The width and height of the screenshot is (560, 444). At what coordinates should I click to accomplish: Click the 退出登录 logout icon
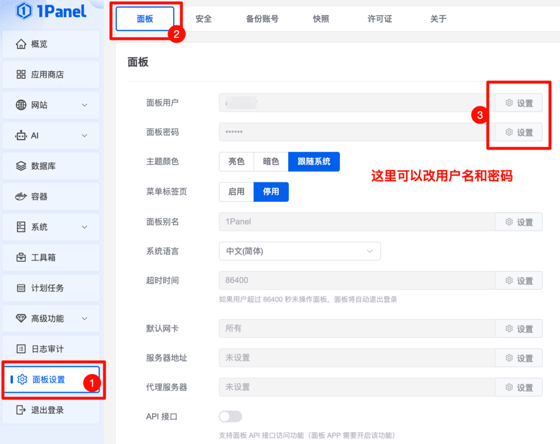click(21, 410)
